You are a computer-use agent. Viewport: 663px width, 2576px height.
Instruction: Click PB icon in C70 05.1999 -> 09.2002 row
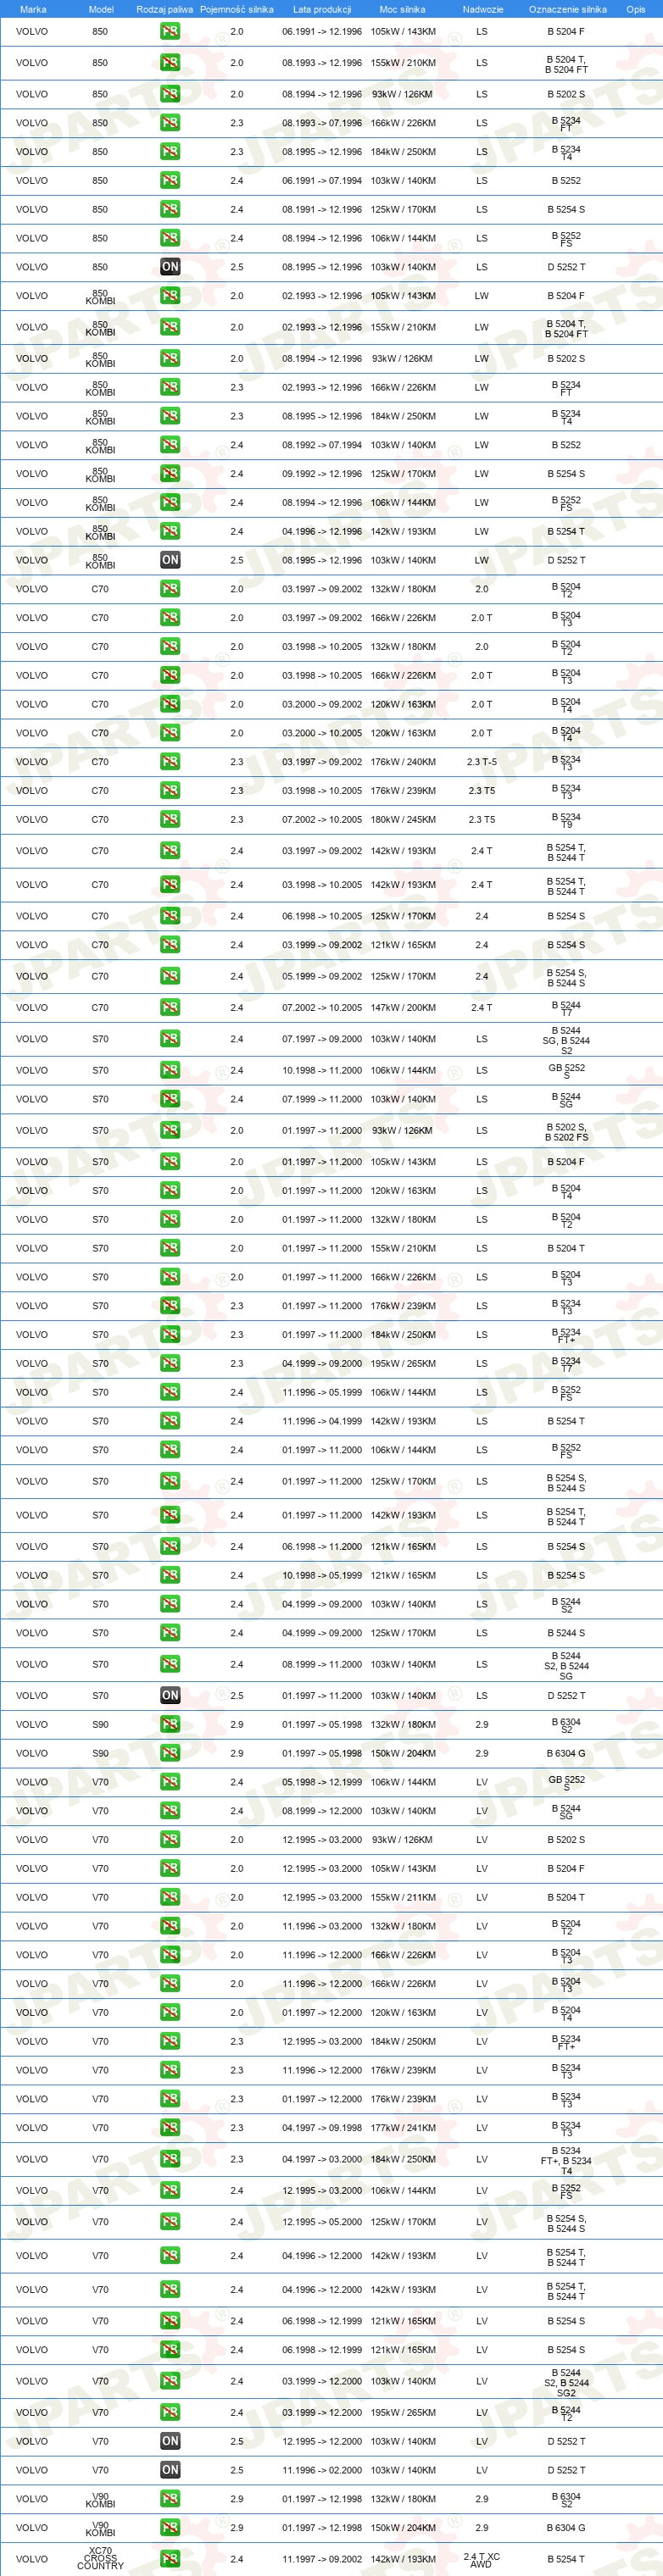pos(170,976)
